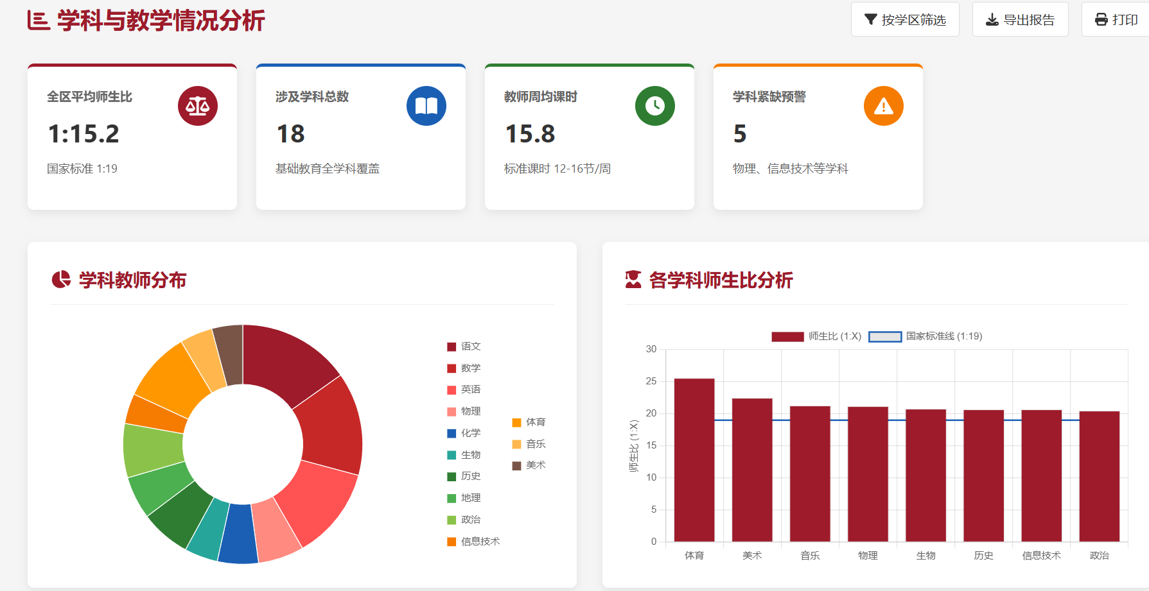Screen dimensions: 1149x591
Task: Select the salmon pink 物理 donut segment
Action: [276, 532]
